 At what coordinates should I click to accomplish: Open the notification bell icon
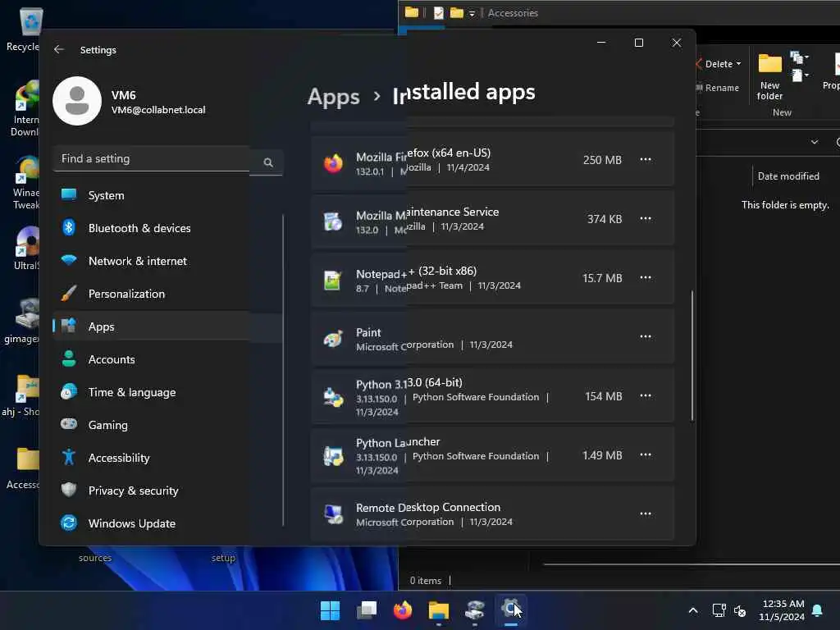pos(817,610)
